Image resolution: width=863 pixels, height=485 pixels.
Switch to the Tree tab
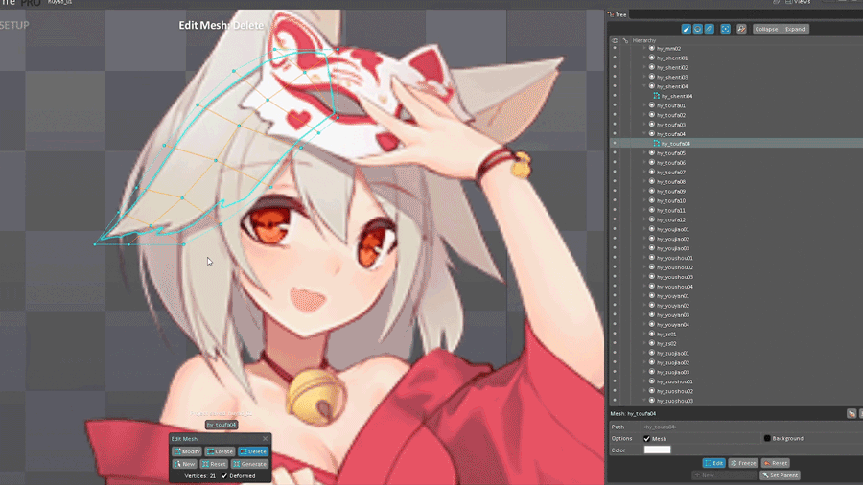618,14
